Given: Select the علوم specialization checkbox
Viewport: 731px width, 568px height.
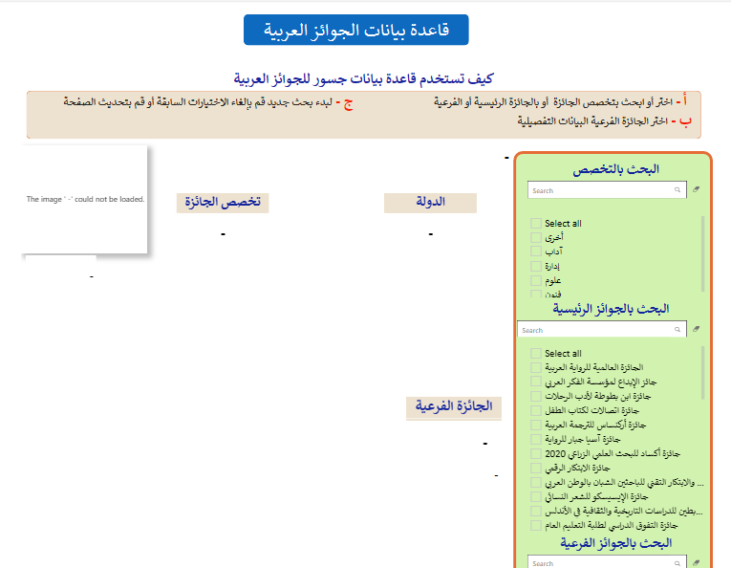Looking at the screenshot, I should pyautogui.click(x=536, y=280).
